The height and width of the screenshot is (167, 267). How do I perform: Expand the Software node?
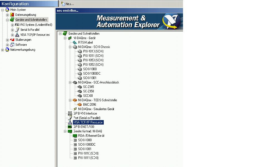7,45
